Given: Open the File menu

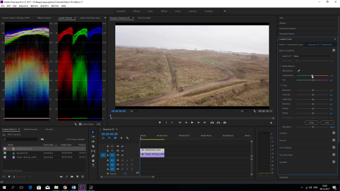Looking at the screenshot, I should tap(3, 6).
